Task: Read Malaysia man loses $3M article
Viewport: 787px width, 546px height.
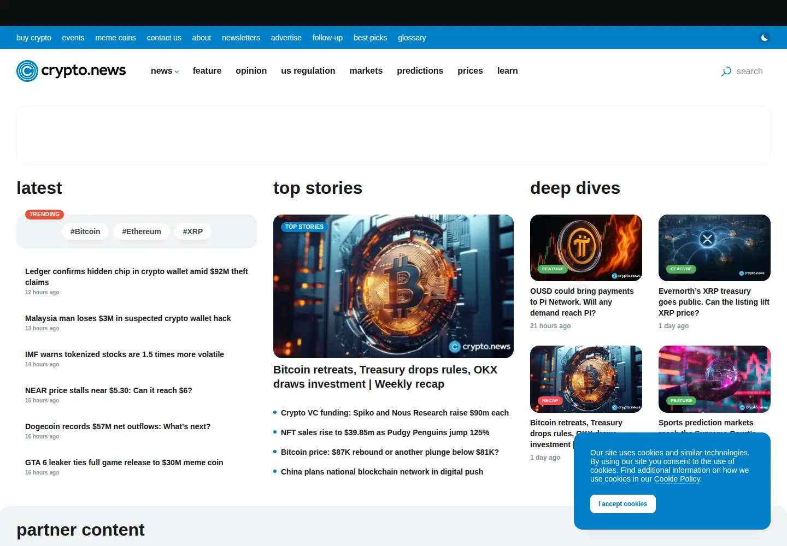Action: click(x=128, y=318)
